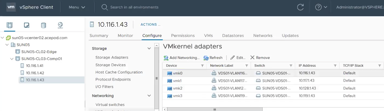Open the Menu dropdown

pyautogui.click(x=77, y=7)
